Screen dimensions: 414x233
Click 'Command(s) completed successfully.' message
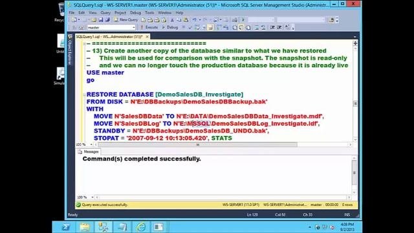pyautogui.click(x=142, y=159)
